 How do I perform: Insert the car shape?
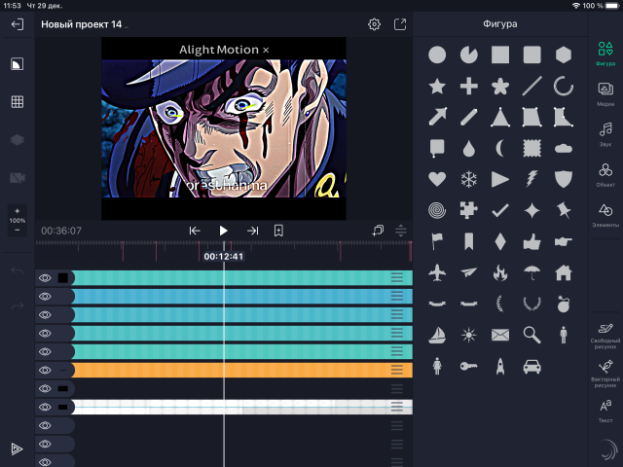tap(531, 367)
